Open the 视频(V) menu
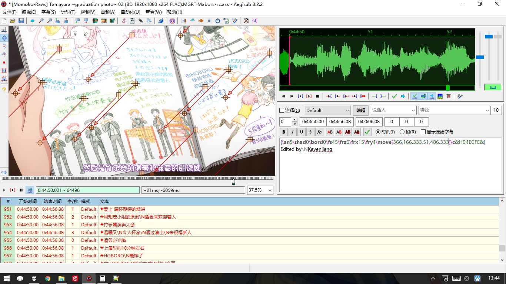Image resolution: width=506 pixels, height=284 pixels. (88, 12)
